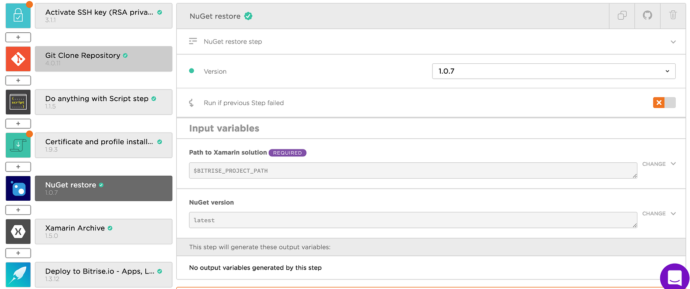Select the Xamarin Archive step
690x289 pixels.
point(103,231)
